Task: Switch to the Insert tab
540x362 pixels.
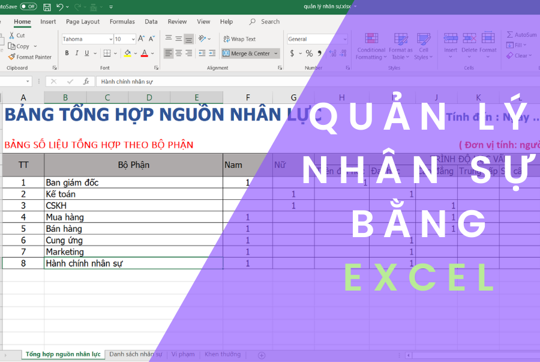Action: click(48, 22)
